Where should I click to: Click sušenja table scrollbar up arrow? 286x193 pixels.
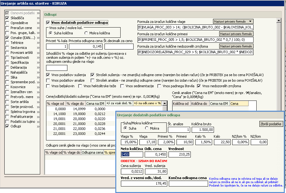tap(165, 103)
